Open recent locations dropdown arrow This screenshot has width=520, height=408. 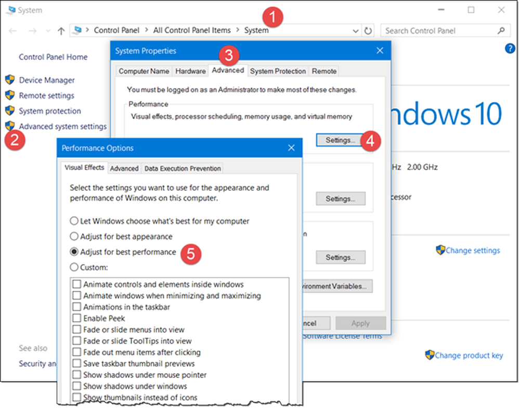[x=48, y=31]
